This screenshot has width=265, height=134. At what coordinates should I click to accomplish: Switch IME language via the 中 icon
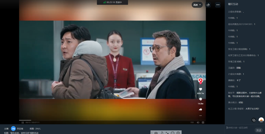pos(156,133)
